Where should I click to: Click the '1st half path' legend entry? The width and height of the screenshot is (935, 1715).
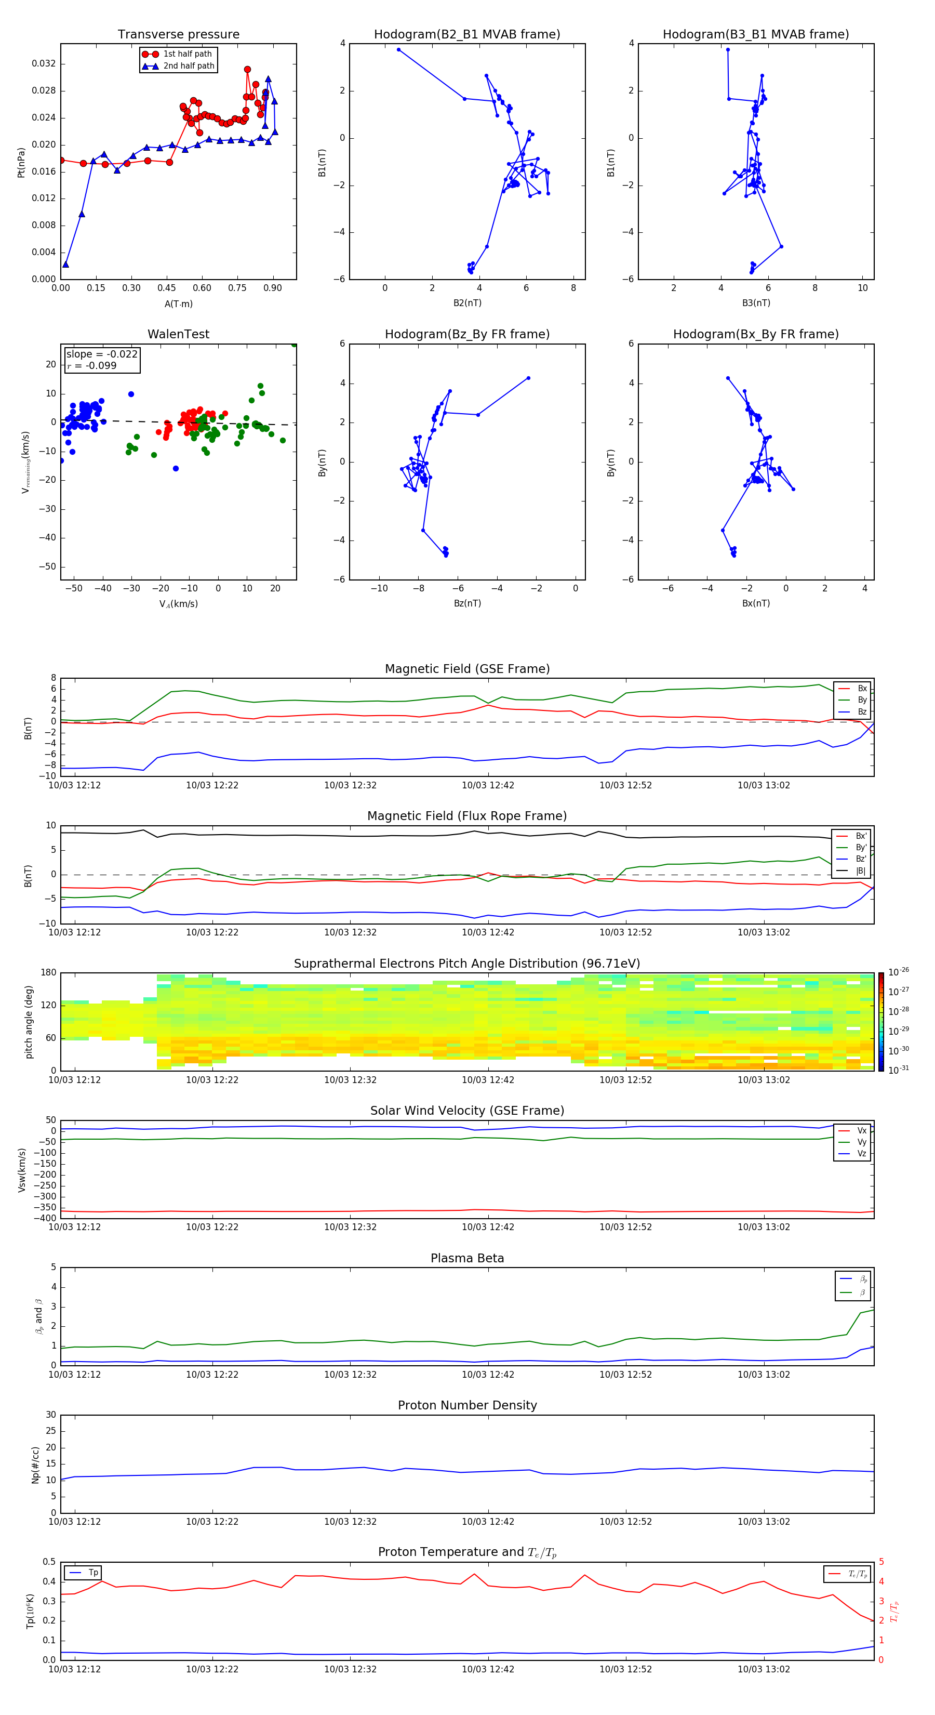tap(178, 54)
